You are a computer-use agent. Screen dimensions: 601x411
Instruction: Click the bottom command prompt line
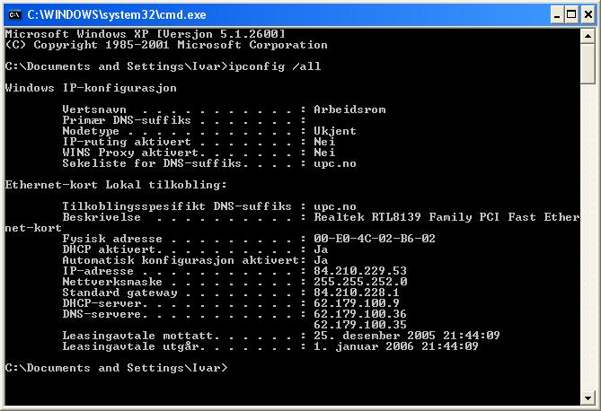pyautogui.click(x=116, y=368)
